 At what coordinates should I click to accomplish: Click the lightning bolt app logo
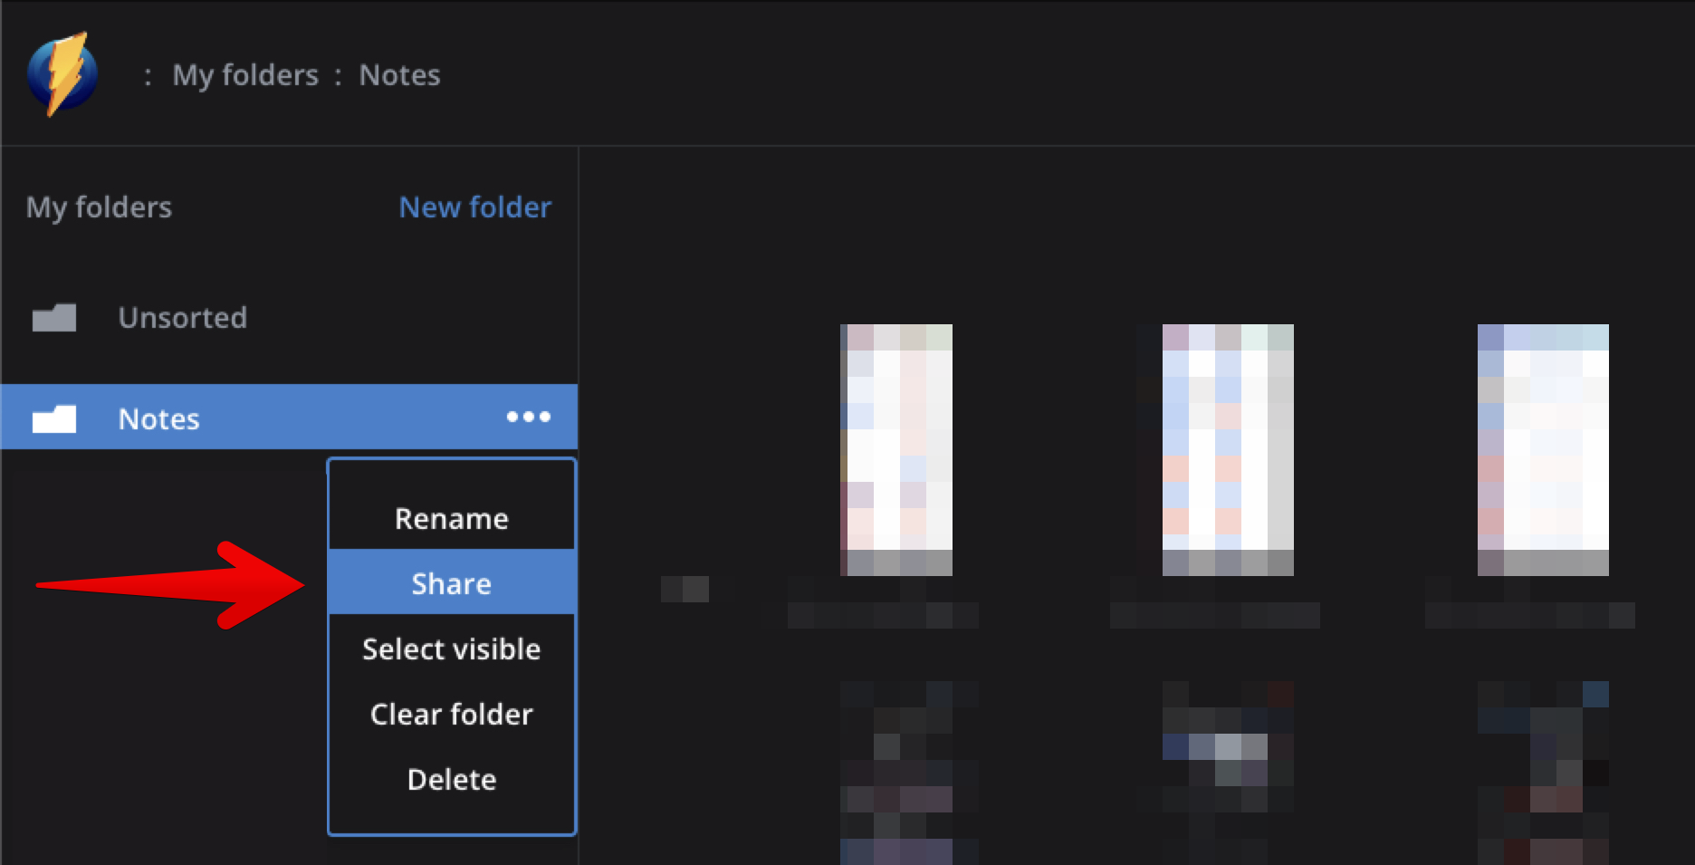(62, 74)
